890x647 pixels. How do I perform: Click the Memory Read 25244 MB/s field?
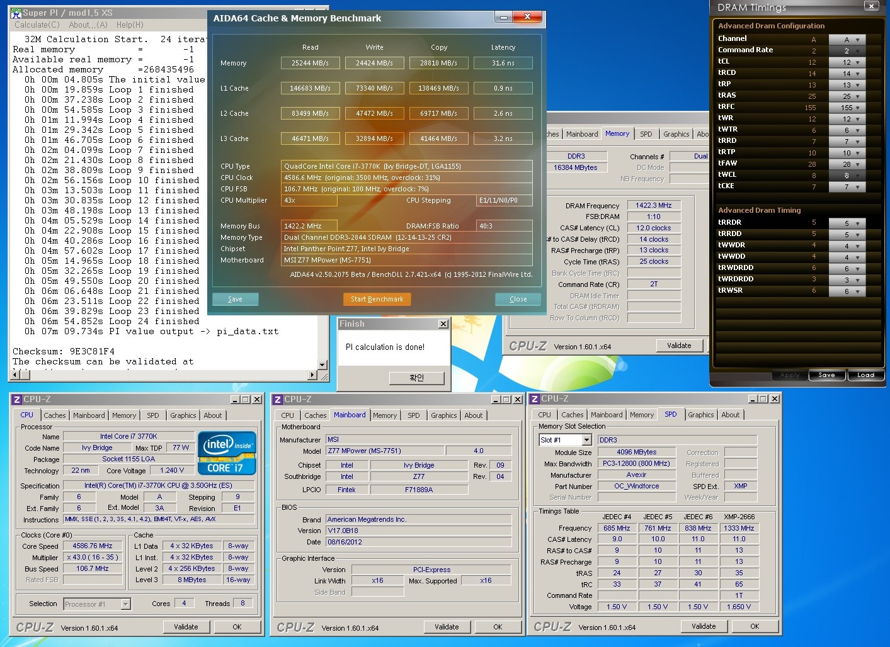[310, 63]
